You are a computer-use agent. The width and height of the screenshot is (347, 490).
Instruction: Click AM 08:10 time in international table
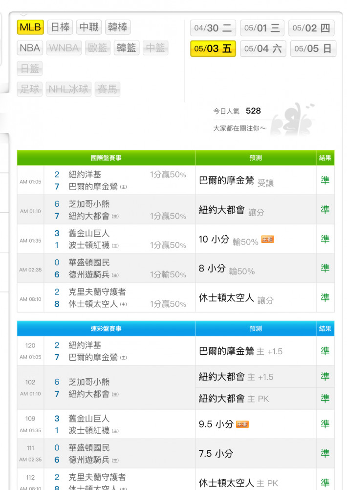point(30,299)
